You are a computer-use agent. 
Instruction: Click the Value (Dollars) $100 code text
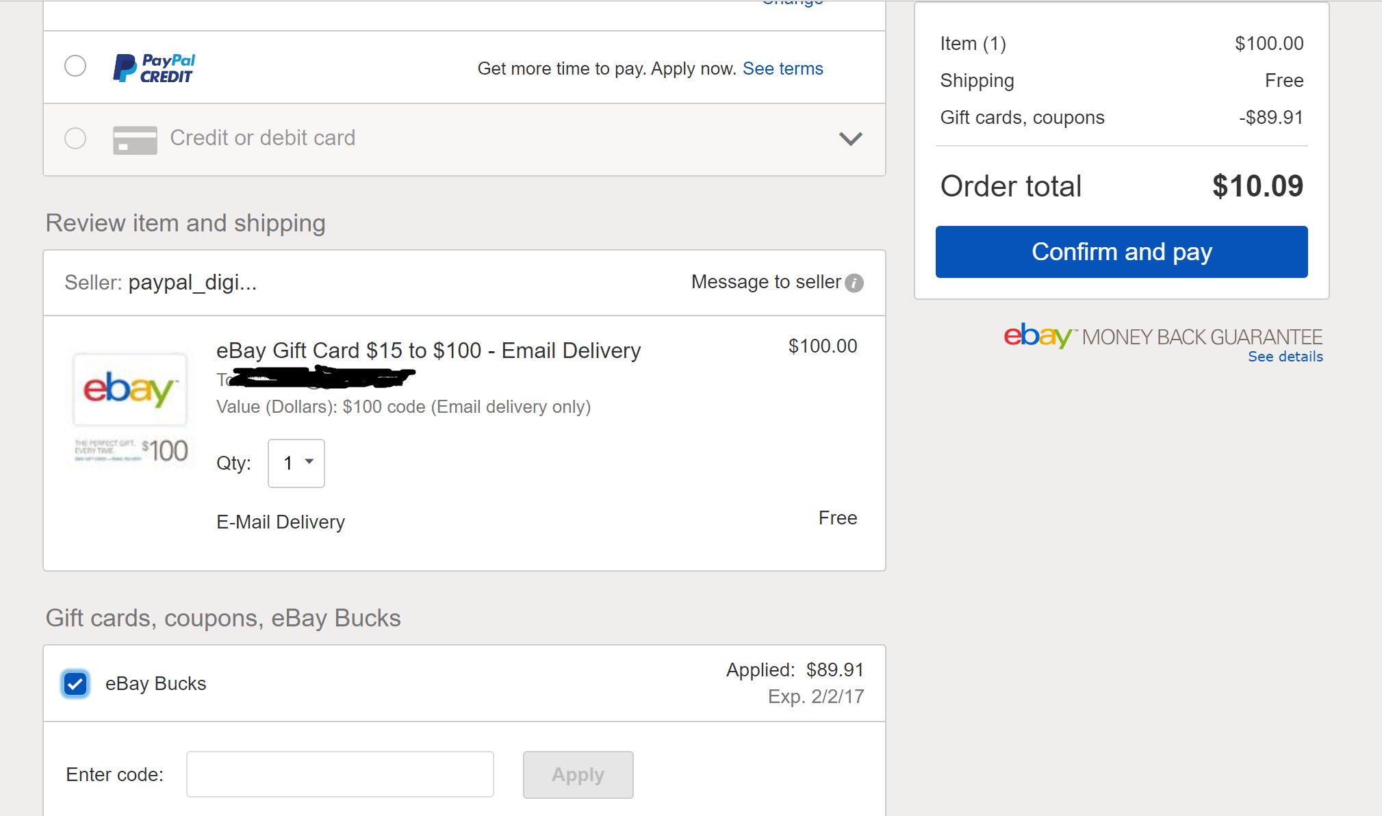(404, 407)
